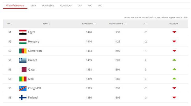Open the CONCACAF tab
This screenshot has width=191, height=106.
[x=66, y=5]
